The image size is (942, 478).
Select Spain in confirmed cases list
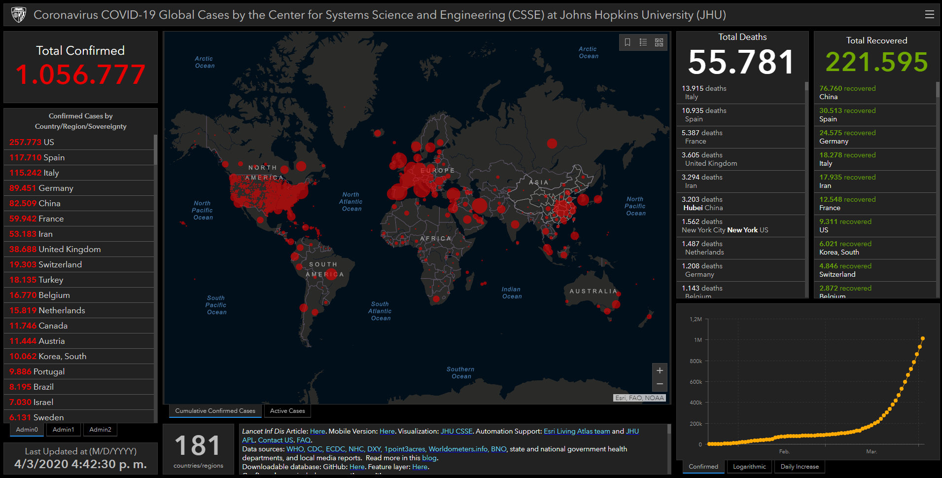point(54,157)
